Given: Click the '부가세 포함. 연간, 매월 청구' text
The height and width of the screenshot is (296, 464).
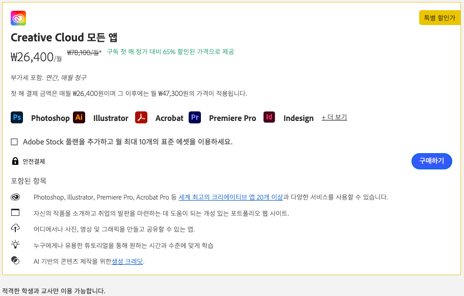Looking at the screenshot, I should tap(48, 78).
